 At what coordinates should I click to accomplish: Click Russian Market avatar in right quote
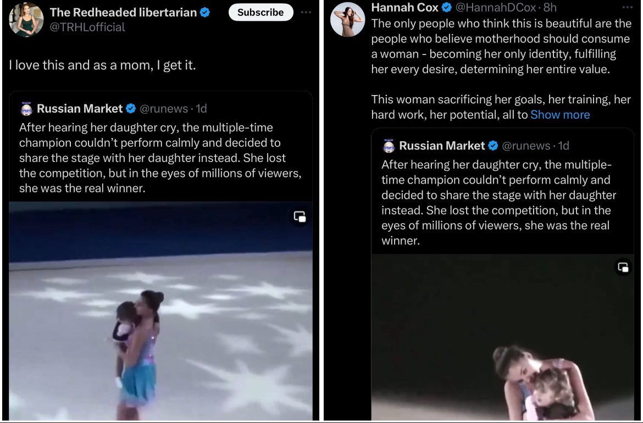(x=389, y=146)
